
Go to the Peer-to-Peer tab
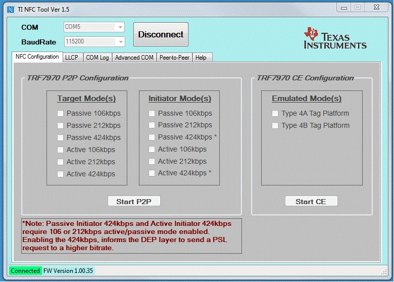(174, 58)
